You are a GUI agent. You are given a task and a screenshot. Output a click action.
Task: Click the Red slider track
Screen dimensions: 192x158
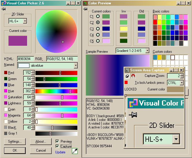pyautogui.click(x=56, y=73)
